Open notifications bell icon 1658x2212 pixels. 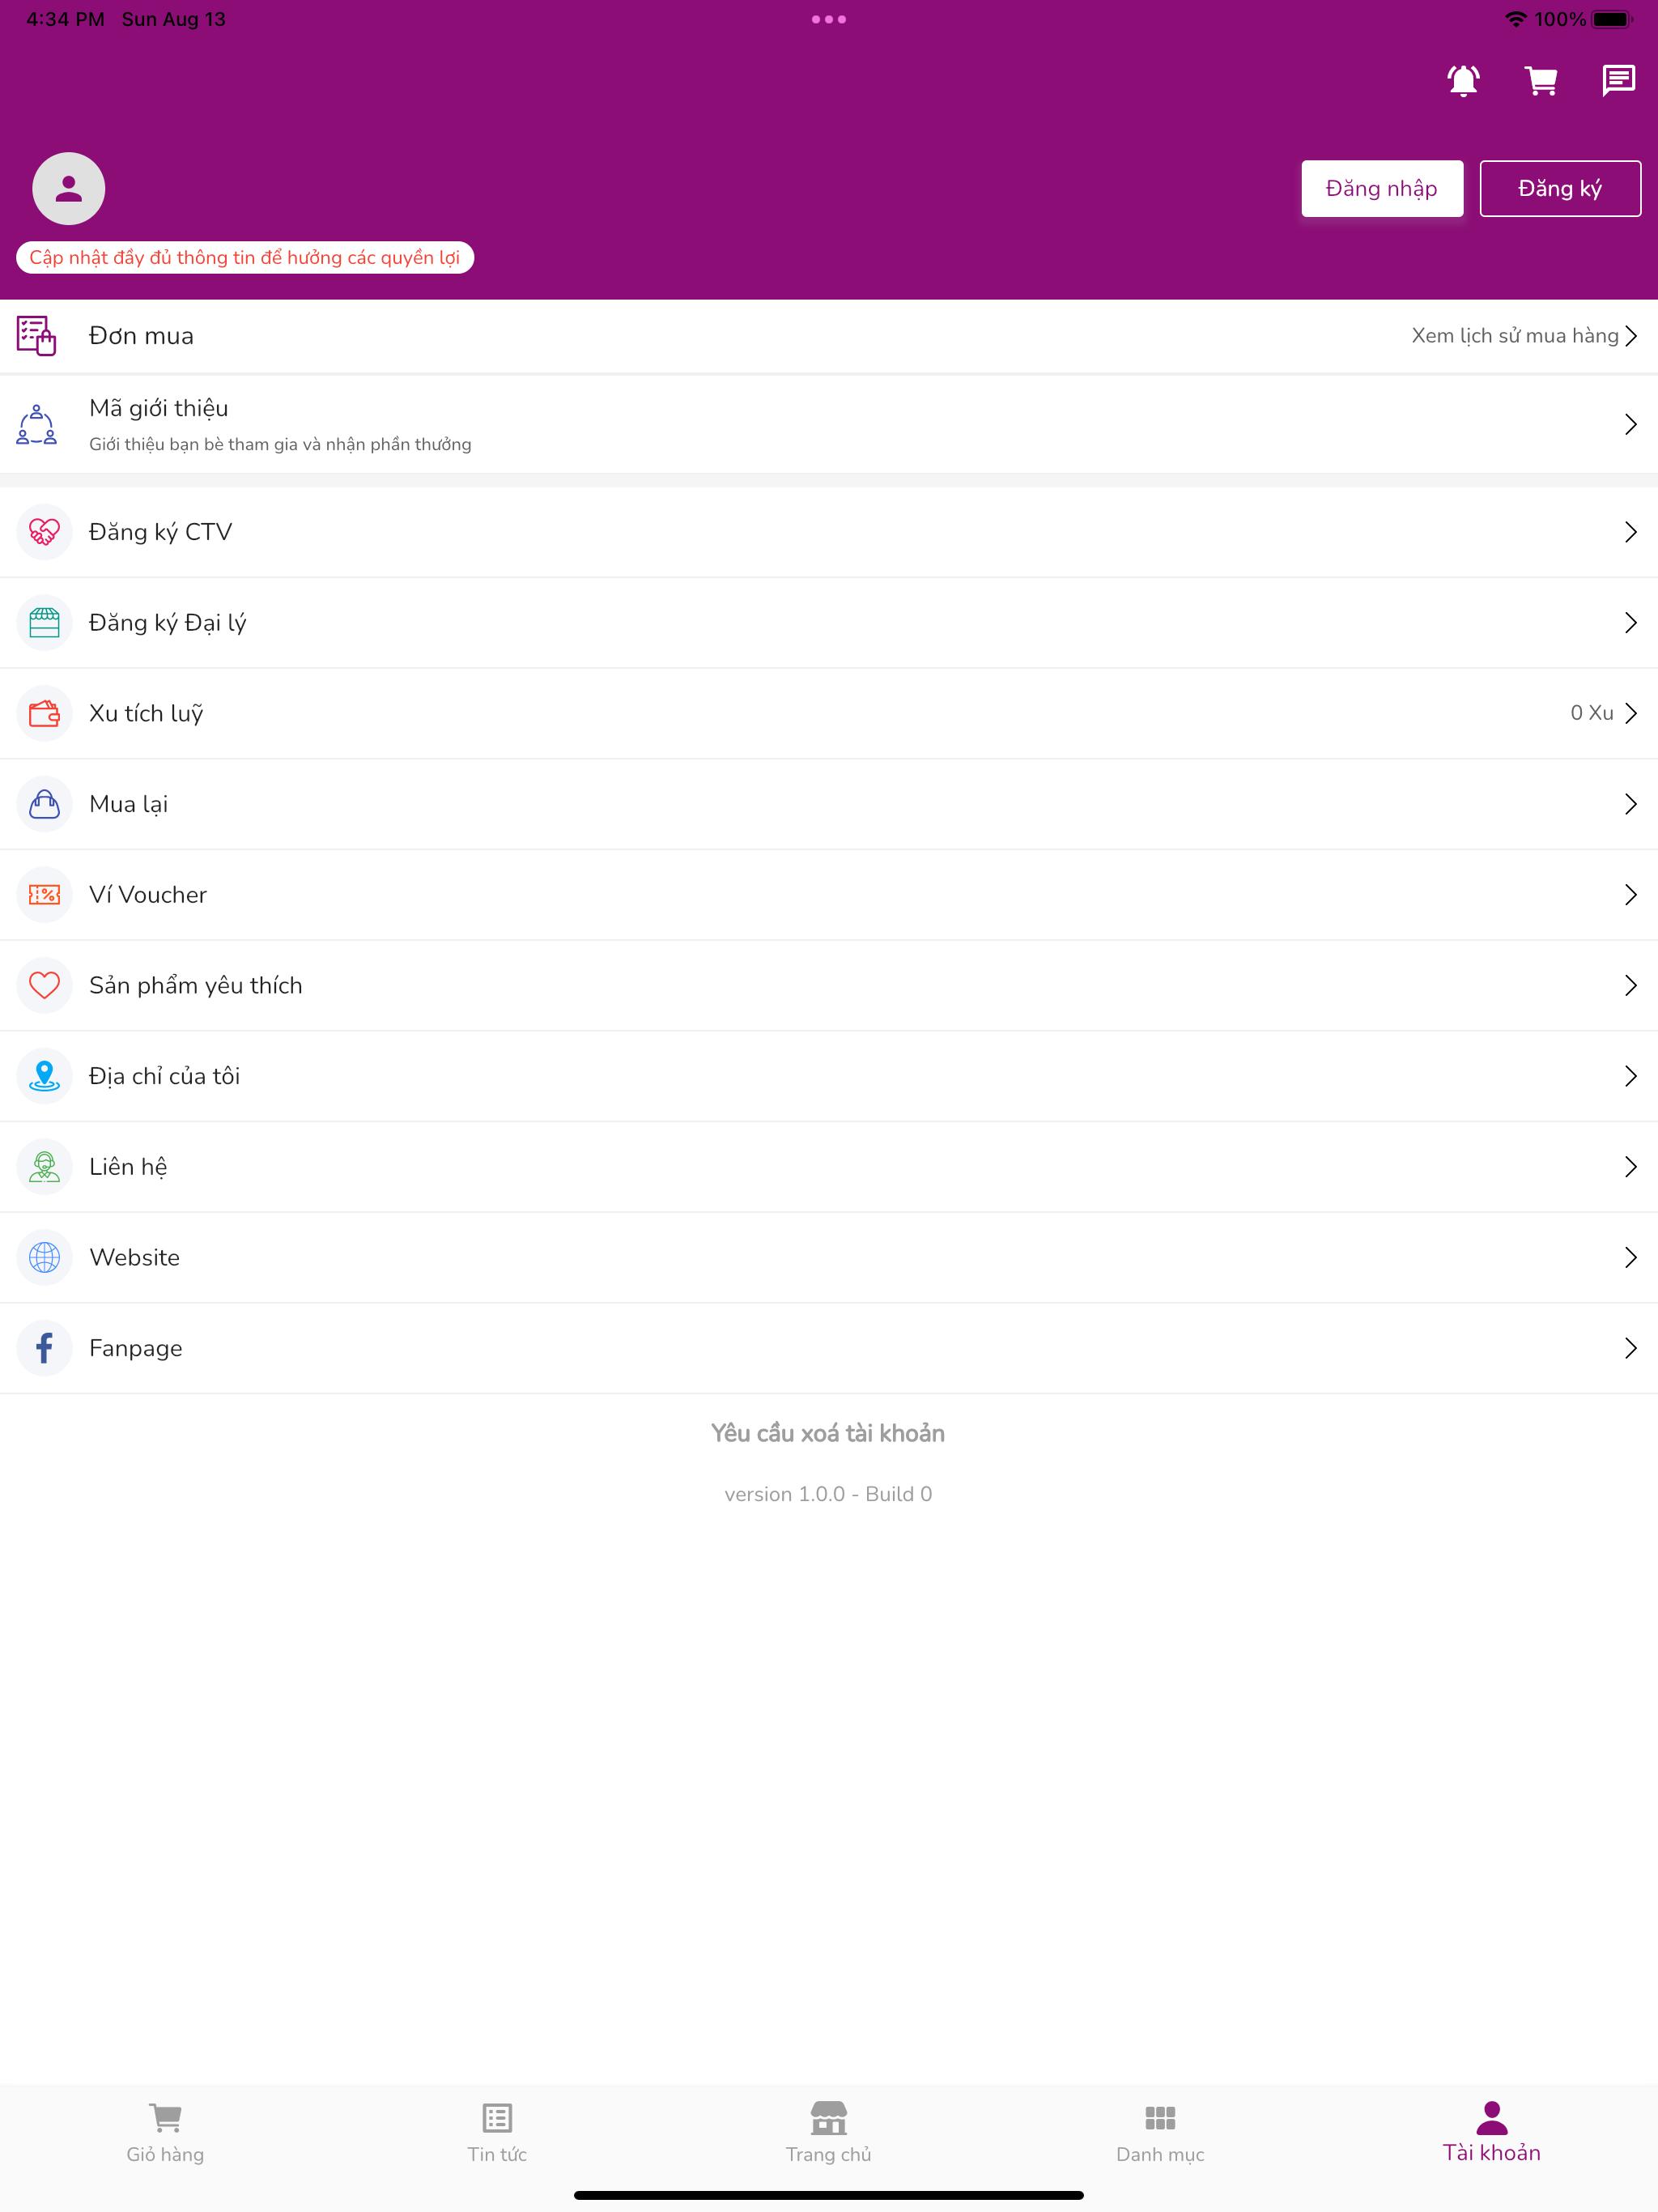click(x=1463, y=80)
